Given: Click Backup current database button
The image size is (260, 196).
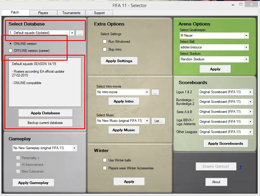Looking at the screenshot, I should click(x=46, y=123).
